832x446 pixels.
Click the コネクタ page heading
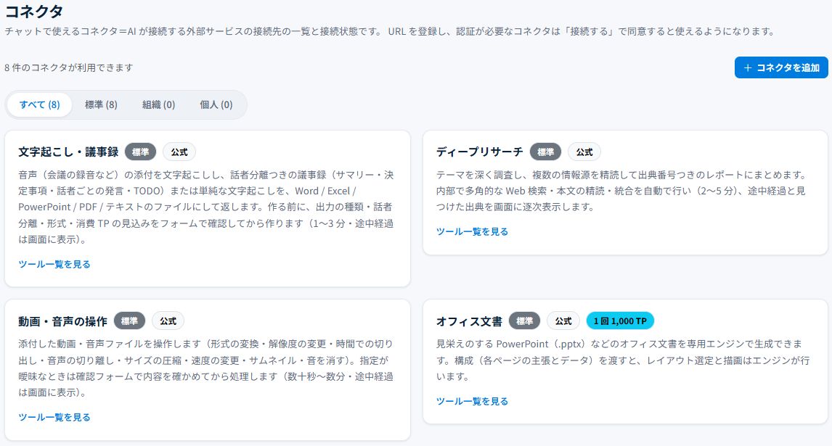(34, 11)
